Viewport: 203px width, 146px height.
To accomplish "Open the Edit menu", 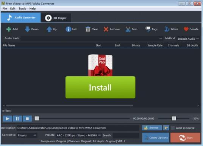I will pos(13,9).
